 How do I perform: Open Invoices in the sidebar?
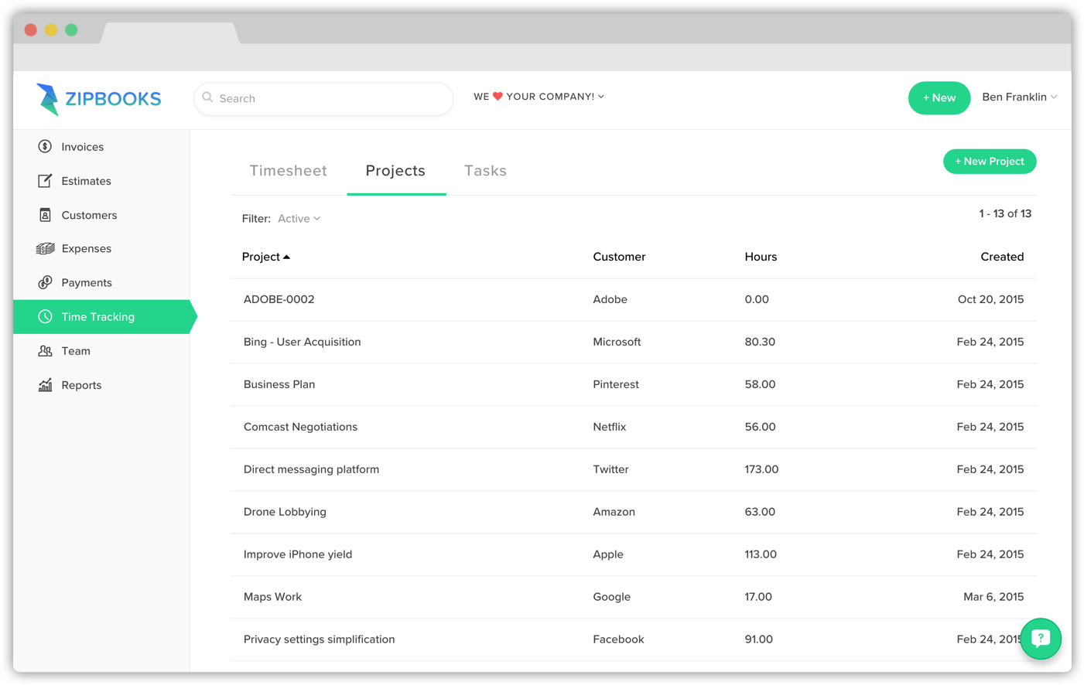click(x=101, y=146)
